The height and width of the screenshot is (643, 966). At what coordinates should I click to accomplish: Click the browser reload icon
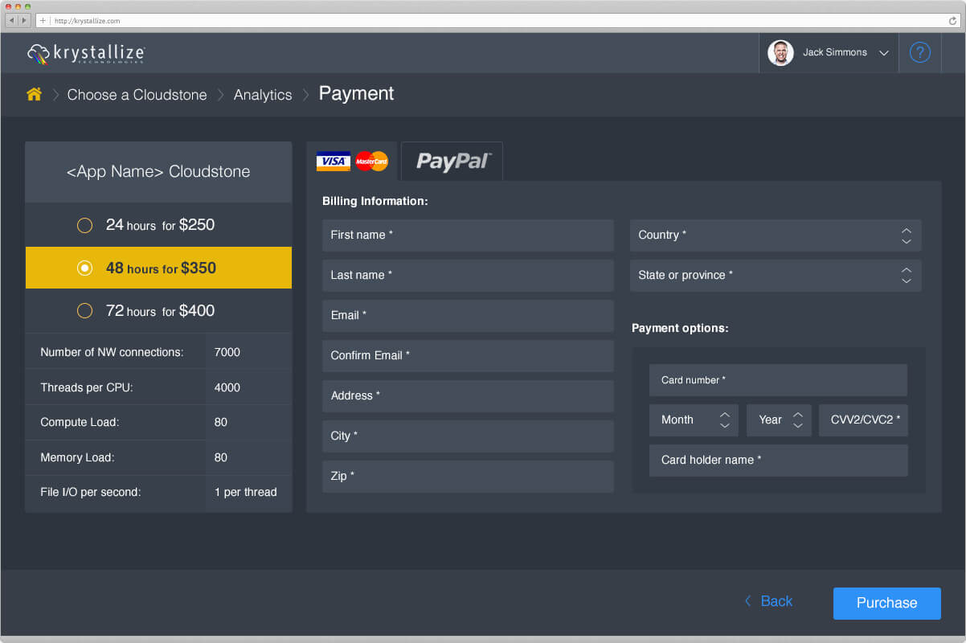coord(952,20)
